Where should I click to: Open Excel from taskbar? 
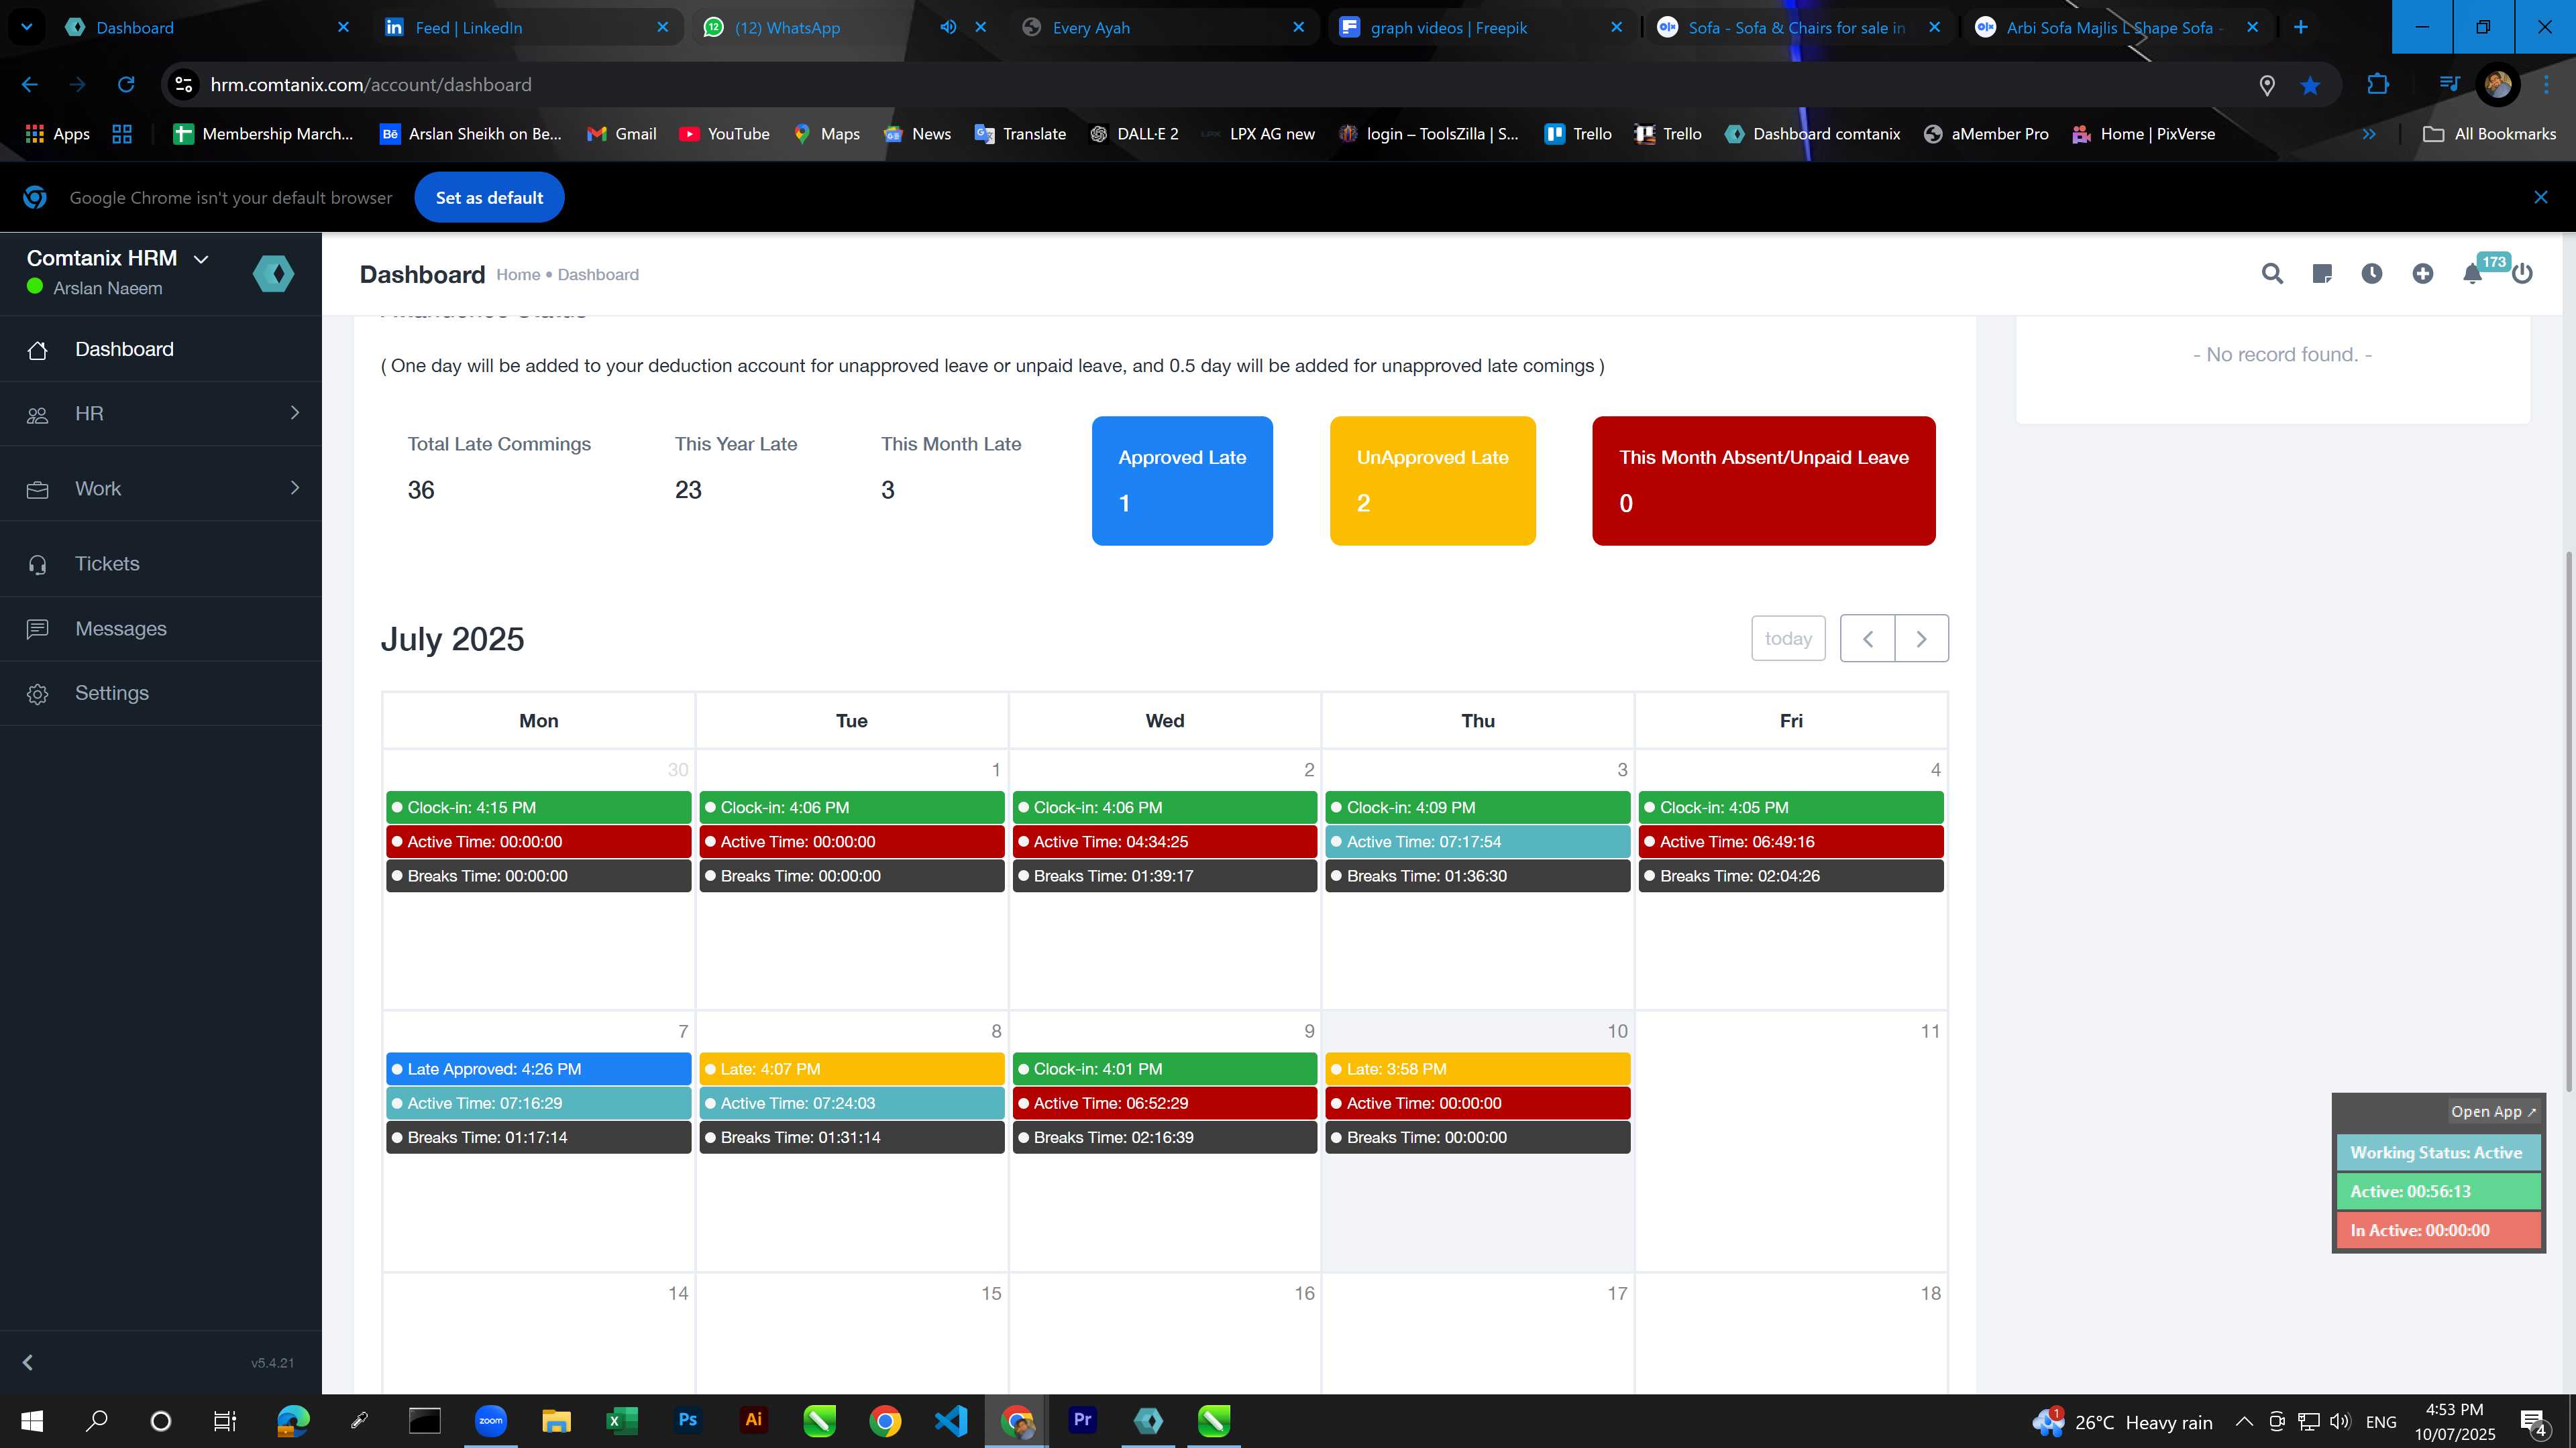(621, 1420)
